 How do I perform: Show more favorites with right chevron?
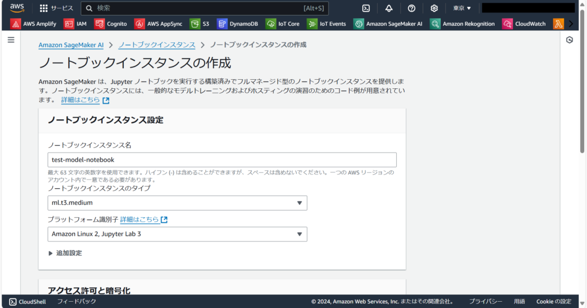tap(571, 24)
